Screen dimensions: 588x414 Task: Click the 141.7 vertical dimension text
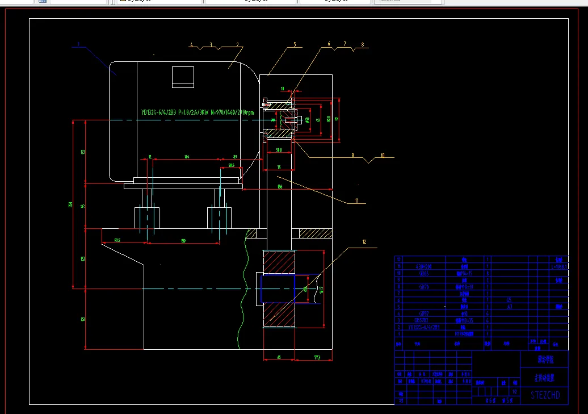coord(321,290)
